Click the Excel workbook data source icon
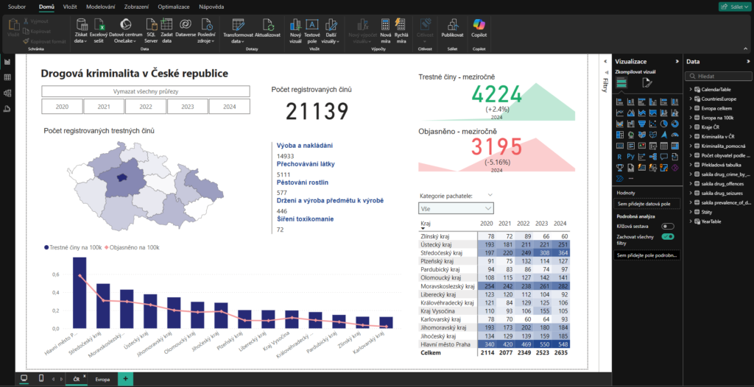 click(x=99, y=29)
